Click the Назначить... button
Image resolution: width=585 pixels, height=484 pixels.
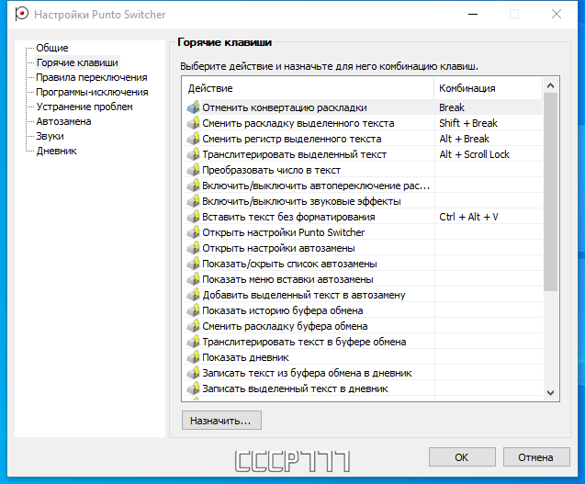221,421
